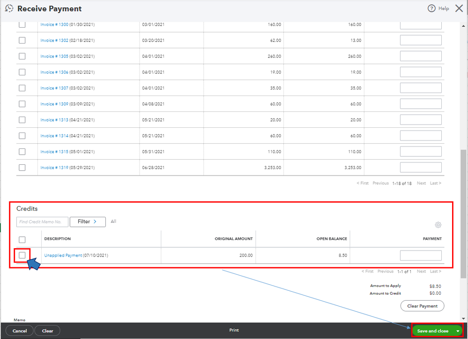Image resolution: width=468 pixels, height=339 pixels.
Task: Click payment field for Invoice # 1315
Action: click(421, 152)
